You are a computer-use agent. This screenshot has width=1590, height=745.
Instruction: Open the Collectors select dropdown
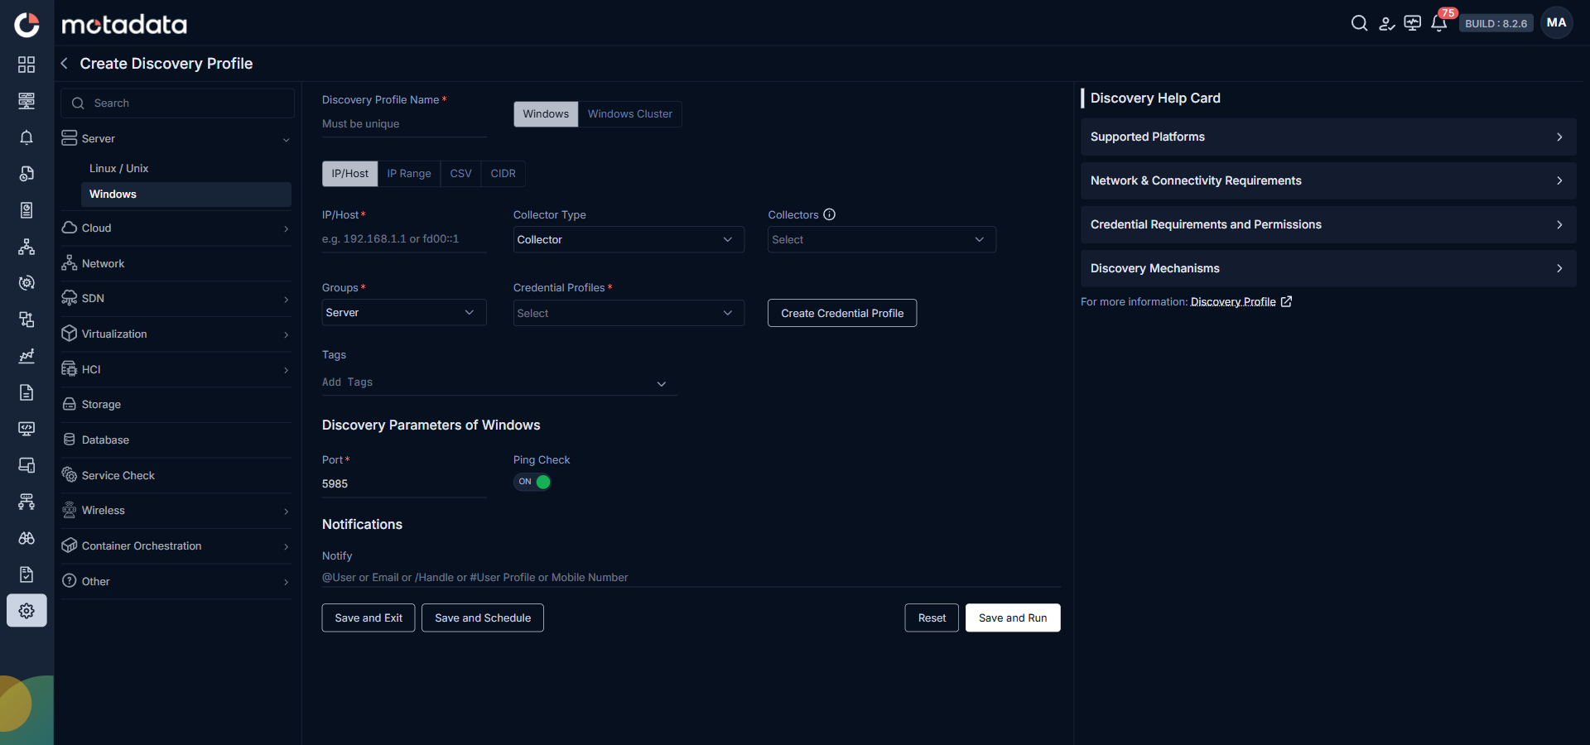click(x=881, y=239)
